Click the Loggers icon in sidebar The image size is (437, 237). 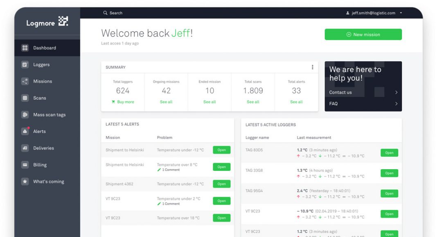25,65
